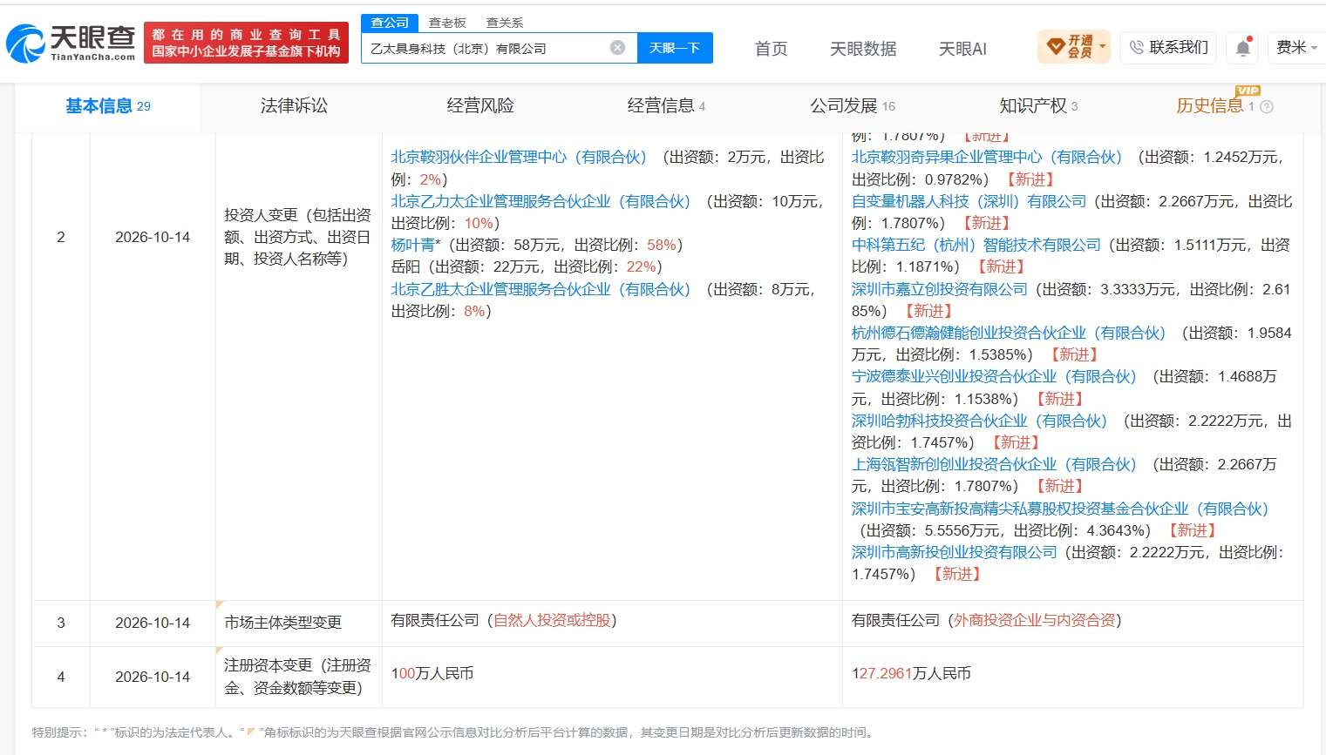Open 天眼AI in the top navigation
This screenshot has width=1326, height=755.
(x=962, y=49)
